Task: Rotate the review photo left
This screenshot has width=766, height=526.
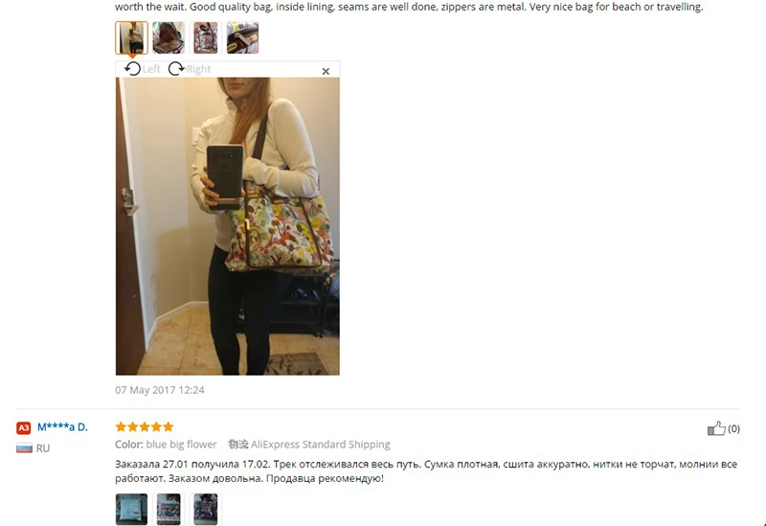Action: pos(142,69)
